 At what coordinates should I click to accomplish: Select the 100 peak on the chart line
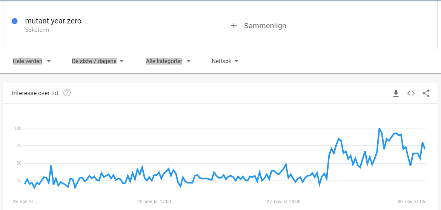click(380, 128)
